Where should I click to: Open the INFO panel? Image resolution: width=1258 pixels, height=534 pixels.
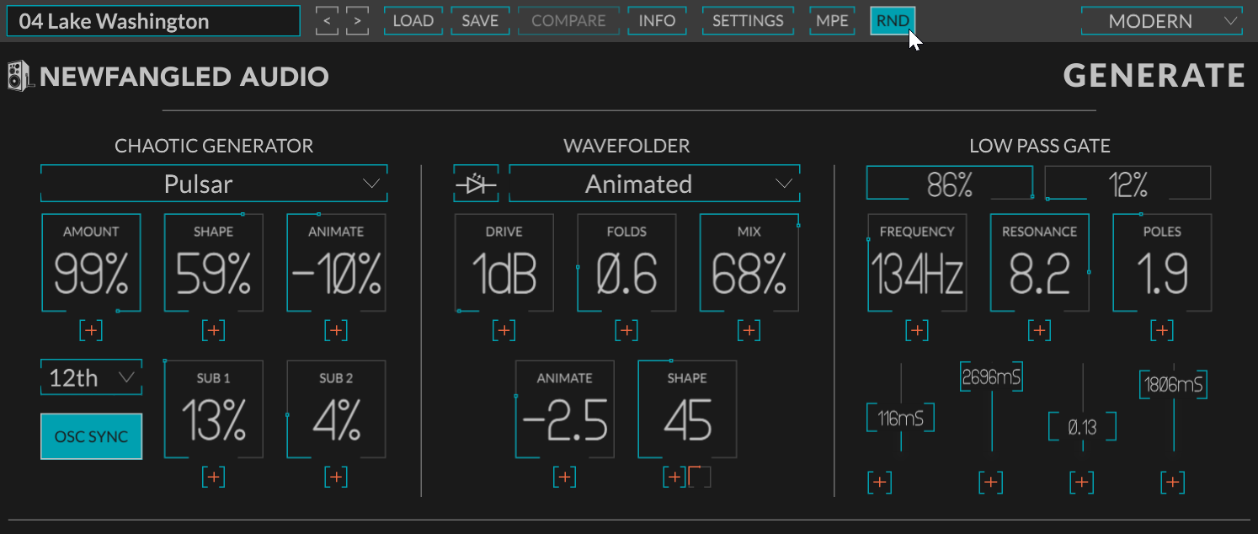click(657, 21)
